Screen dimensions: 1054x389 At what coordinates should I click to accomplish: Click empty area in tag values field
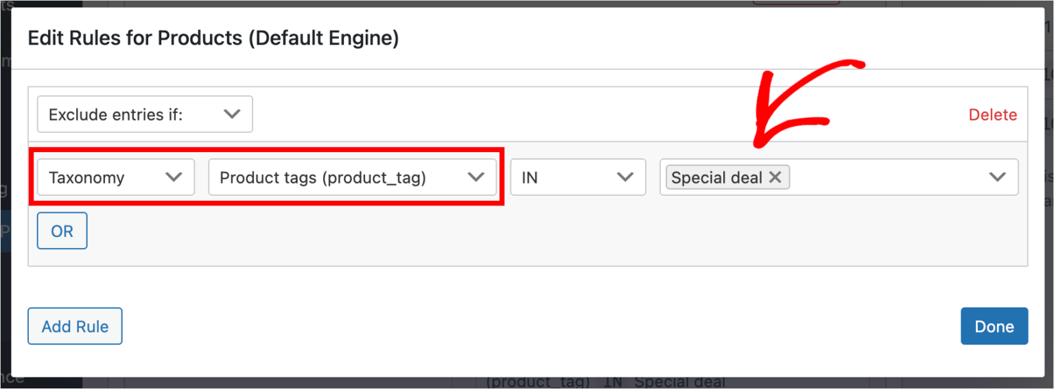pyautogui.click(x=885, y=177)
